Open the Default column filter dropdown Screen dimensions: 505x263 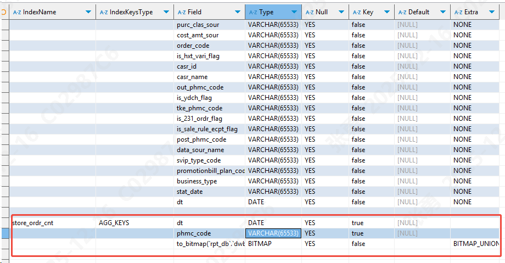tap(443, 12)
